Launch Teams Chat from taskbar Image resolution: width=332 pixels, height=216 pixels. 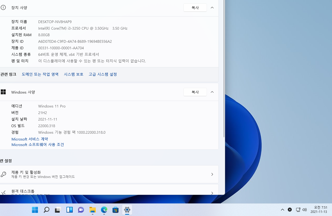[x=81, y=210]
